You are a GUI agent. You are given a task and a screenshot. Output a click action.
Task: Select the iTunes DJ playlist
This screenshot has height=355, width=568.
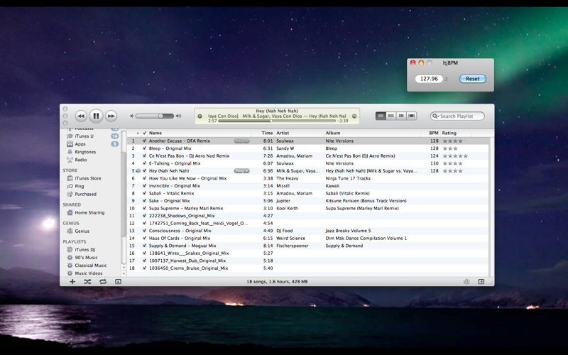[84, 250]
